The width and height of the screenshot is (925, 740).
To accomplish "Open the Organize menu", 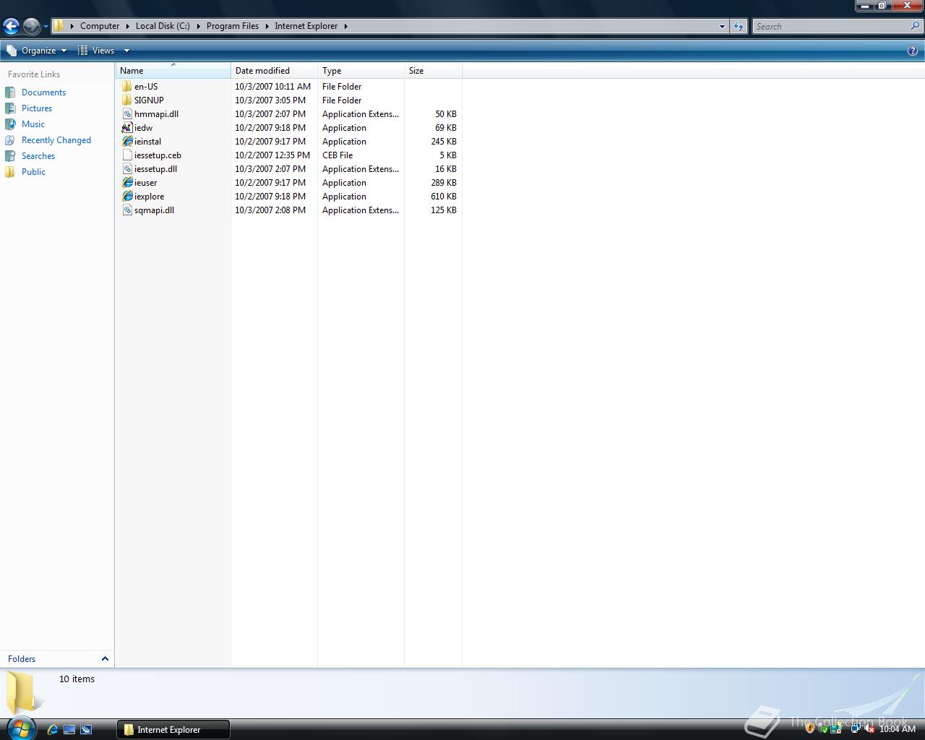I will [36, 51].
